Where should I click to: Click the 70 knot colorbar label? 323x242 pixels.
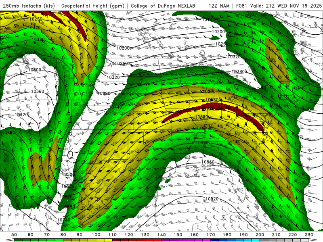tap(47, 235)
